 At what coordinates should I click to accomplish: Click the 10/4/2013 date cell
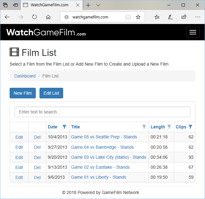[x=58, y=137]
